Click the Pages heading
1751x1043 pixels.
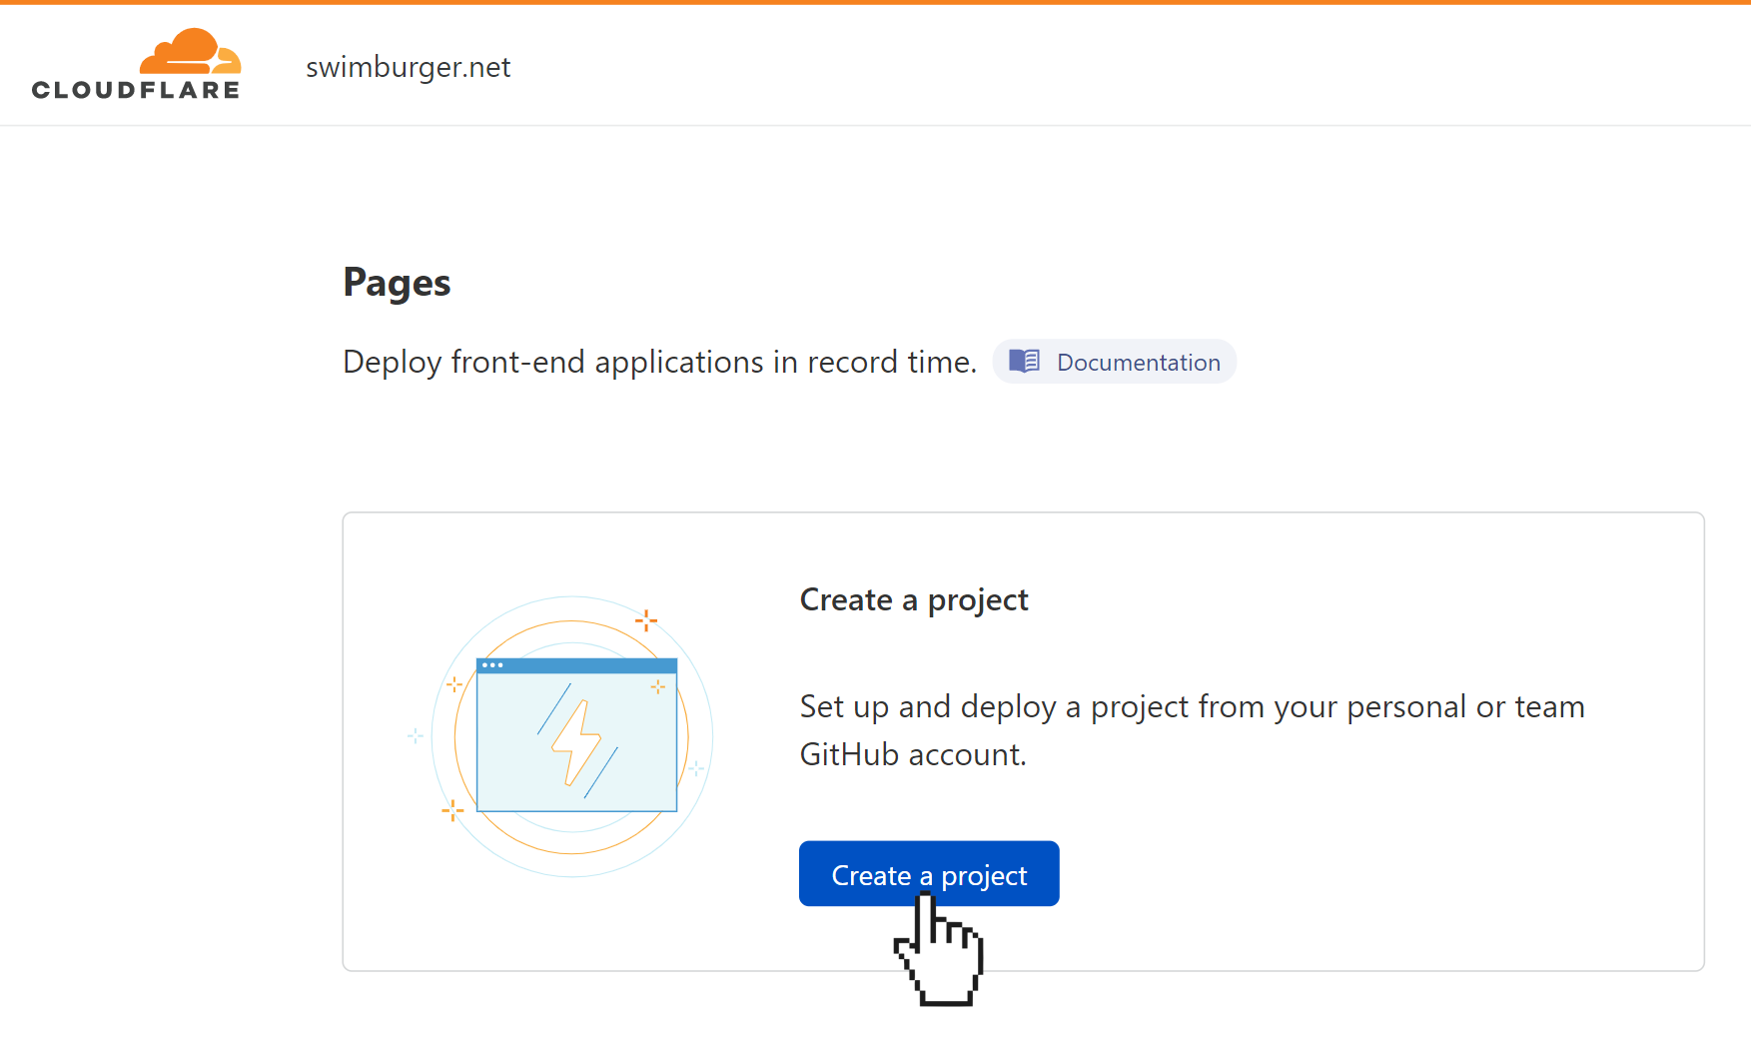(x=397, y=284)
